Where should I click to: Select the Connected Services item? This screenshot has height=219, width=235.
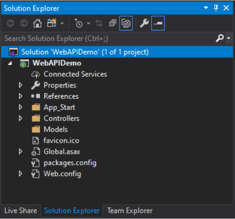75,74
